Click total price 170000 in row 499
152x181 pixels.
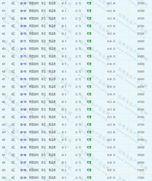pyautogui.click(x=141, y=170)
